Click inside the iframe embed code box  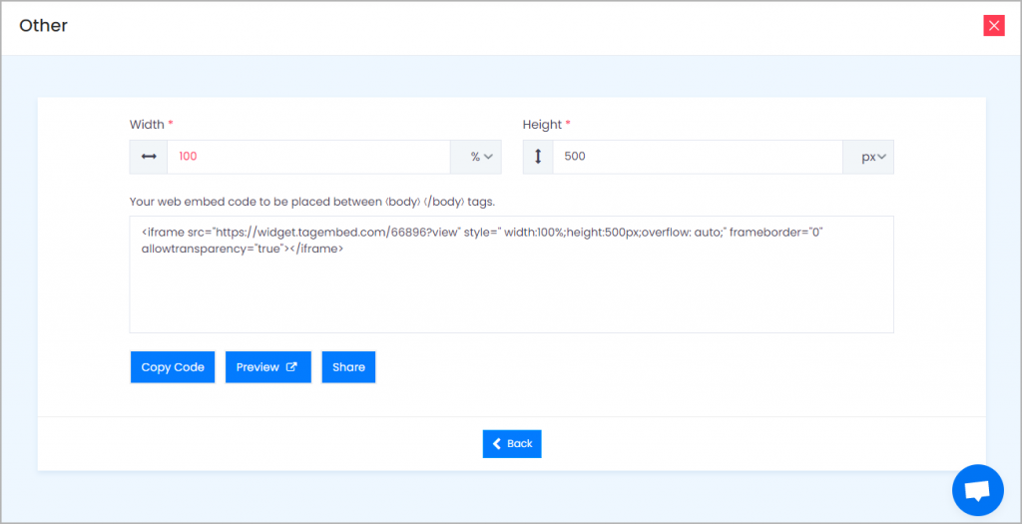tap(512, 274)
